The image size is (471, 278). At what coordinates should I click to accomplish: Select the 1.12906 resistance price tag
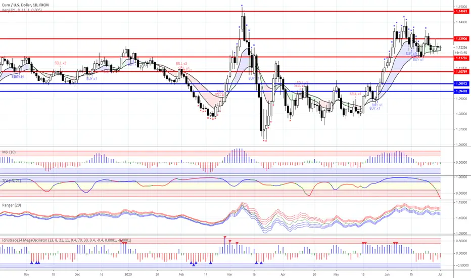(x=461, y=39)
